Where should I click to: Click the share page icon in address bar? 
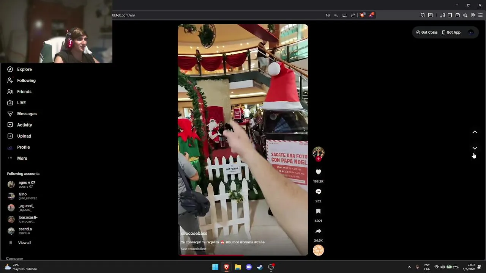(x=353, y=15)
